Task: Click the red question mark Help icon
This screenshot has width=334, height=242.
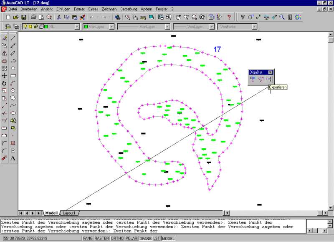Action: click(x=229, y=17)
